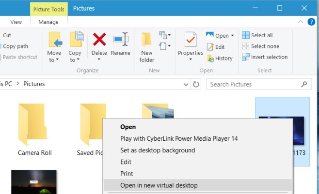Screen dimensions: 319x194
Task: Select the night sky tent thumbnail
Action: (34, 182)
